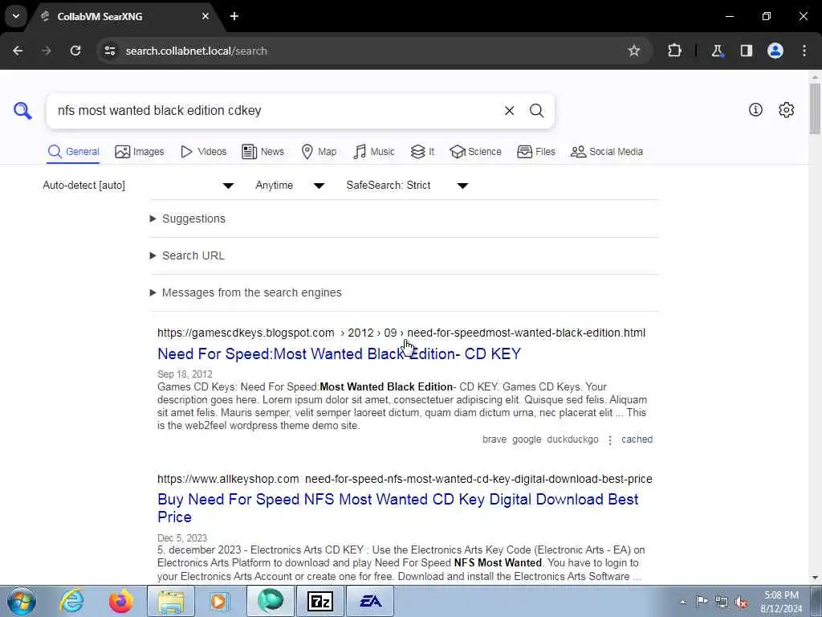Switch to the Map tab

pyautogui.click(x=319, y=152)
